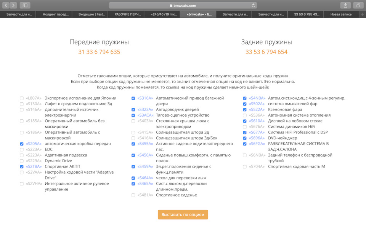The width and height of the screenshot is (366, 228).
Task: Show the tab overview
Action: 358,5
